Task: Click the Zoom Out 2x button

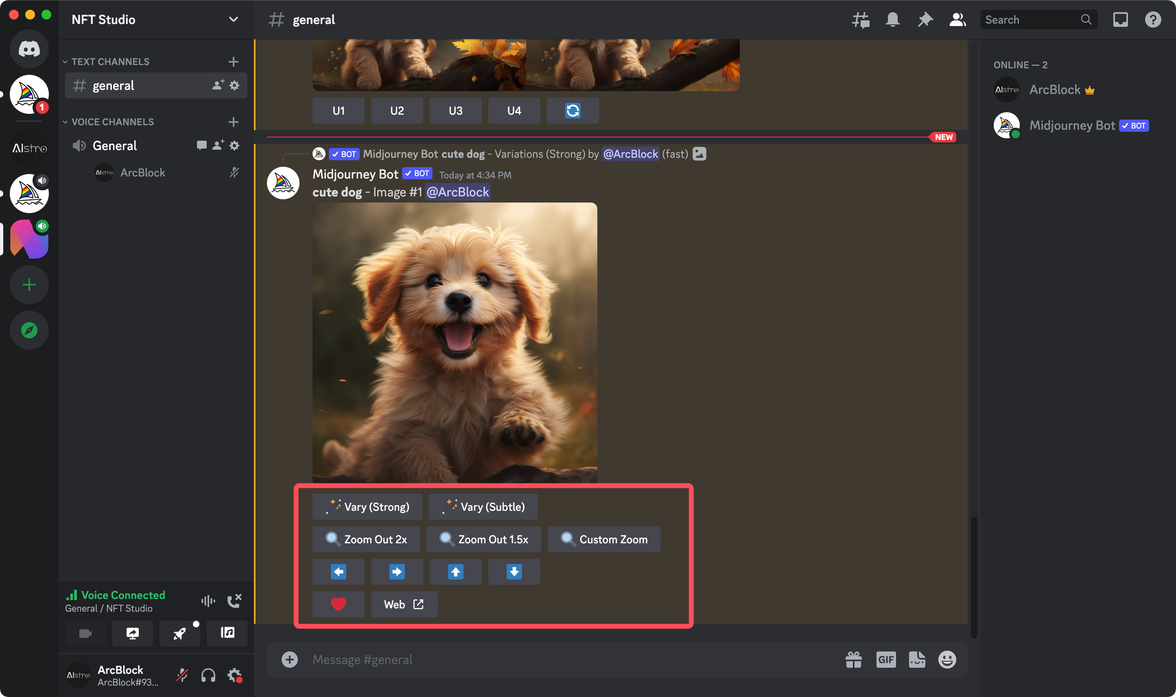Action: 366,539
